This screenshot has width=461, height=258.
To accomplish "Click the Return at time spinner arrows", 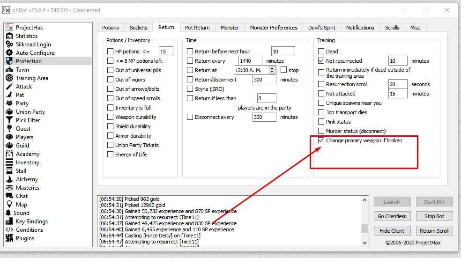I will 272,70.
